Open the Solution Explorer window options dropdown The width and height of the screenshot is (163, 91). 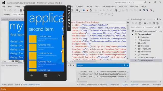pos(155,19)
